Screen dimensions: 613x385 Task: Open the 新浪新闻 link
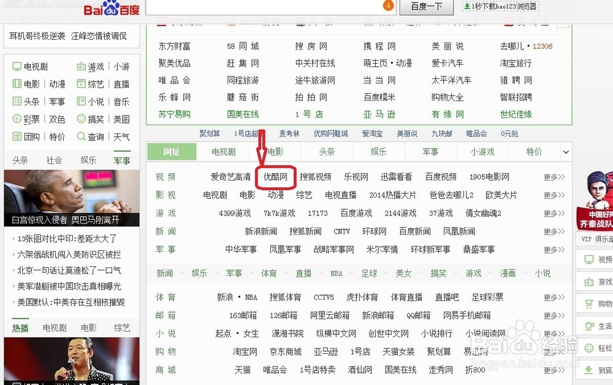(x=261, y=231)
